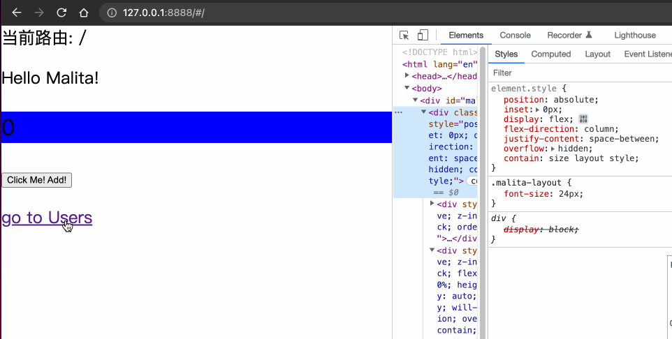
Task: Expand the inset shorthand property triangle
Action: (x=537, y=110)
